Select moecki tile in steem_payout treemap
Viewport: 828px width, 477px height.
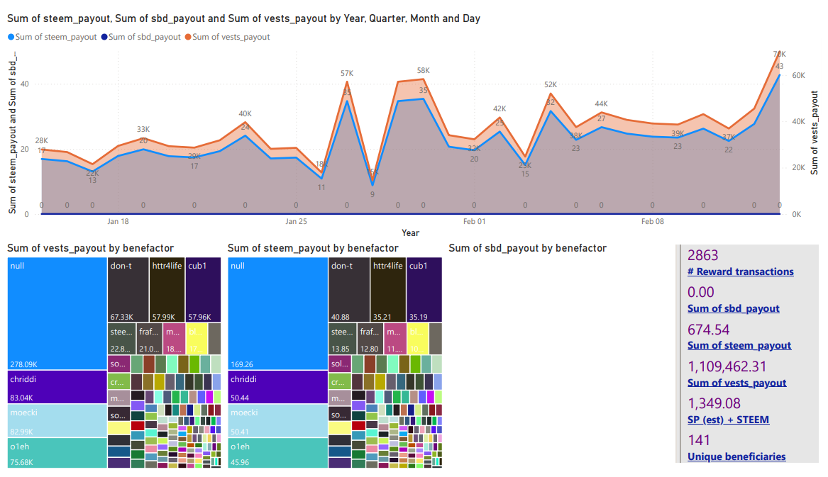pos(277,421)
